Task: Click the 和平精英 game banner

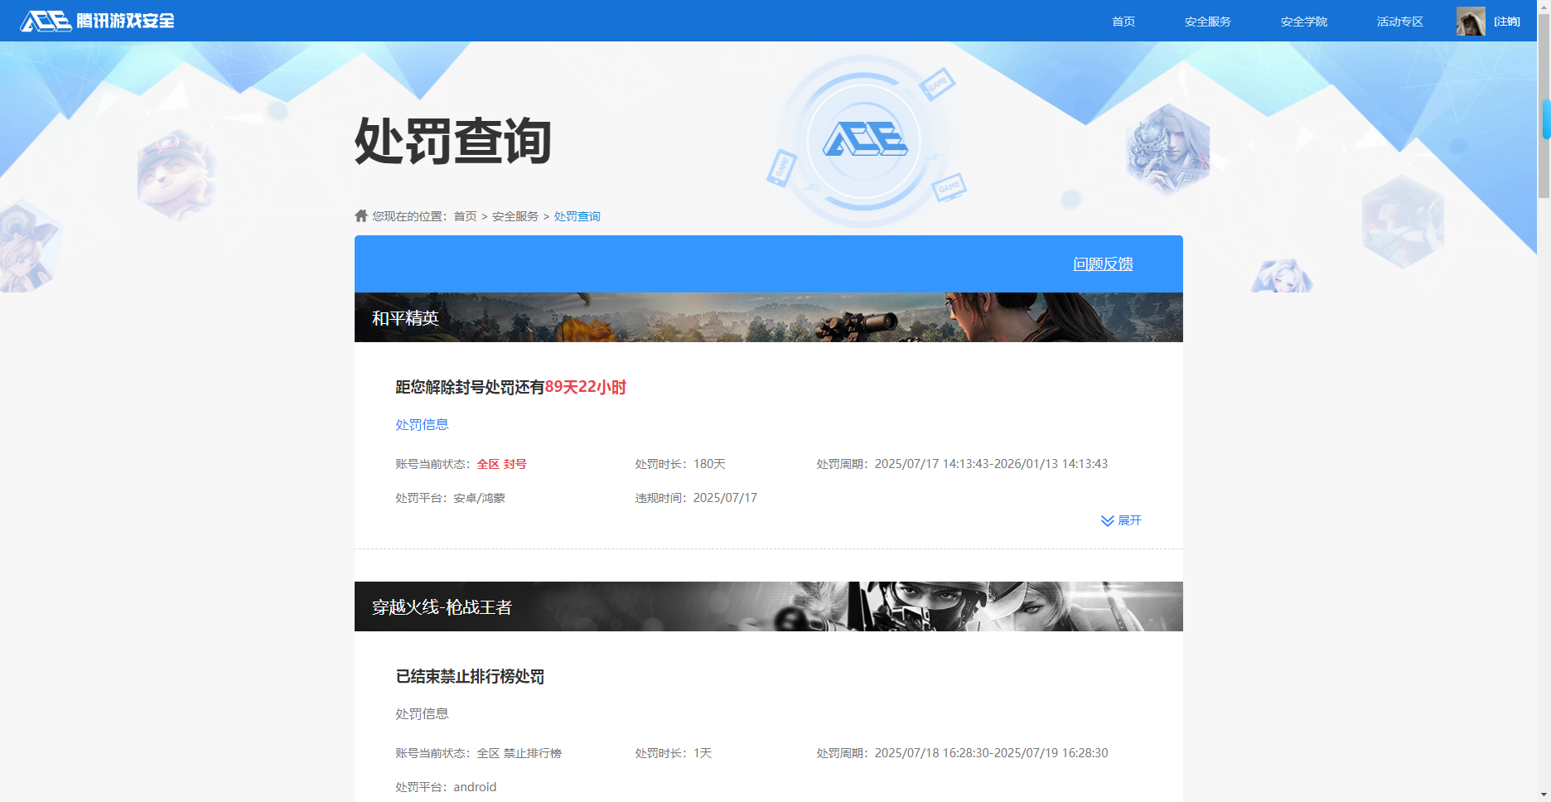Action: (x=769, y=317)
